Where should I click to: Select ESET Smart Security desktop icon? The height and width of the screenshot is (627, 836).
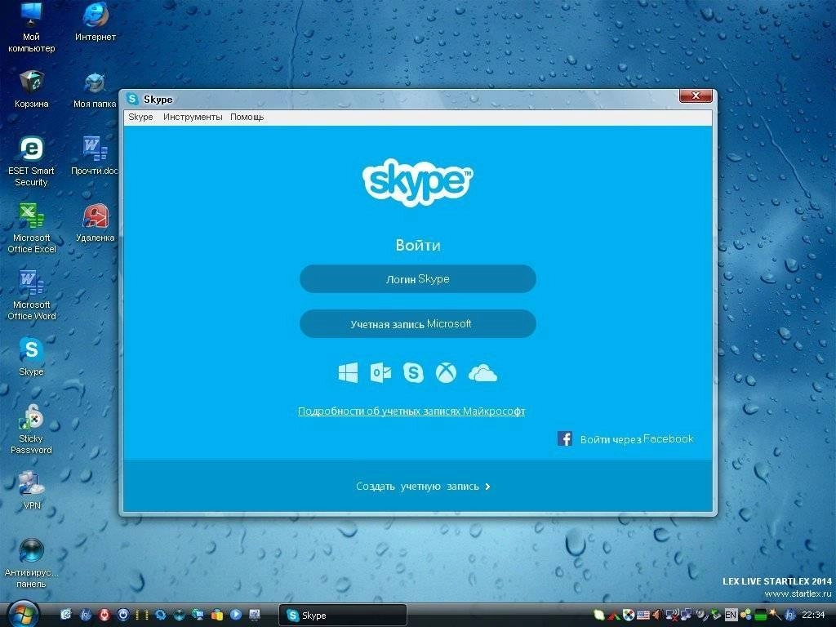pyautogui.click(x=32, y=161)
